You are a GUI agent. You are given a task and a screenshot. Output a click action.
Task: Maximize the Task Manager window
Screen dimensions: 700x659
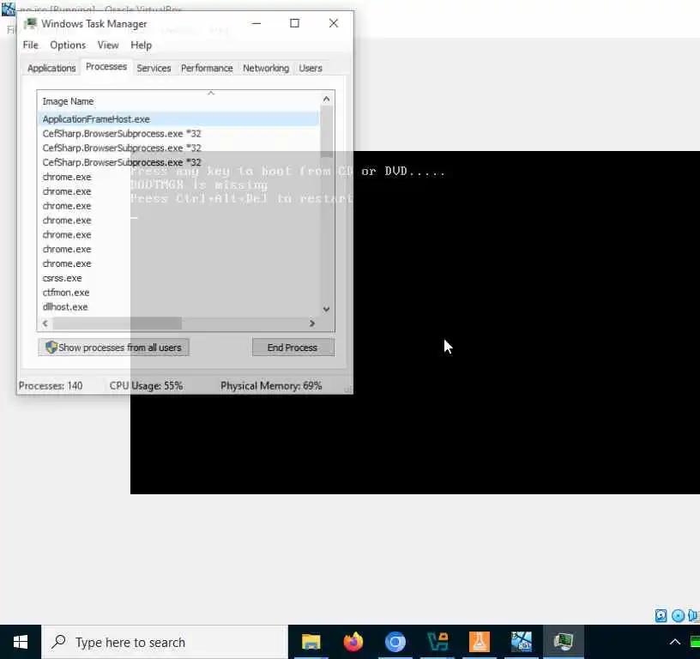[x=294, y=23]
